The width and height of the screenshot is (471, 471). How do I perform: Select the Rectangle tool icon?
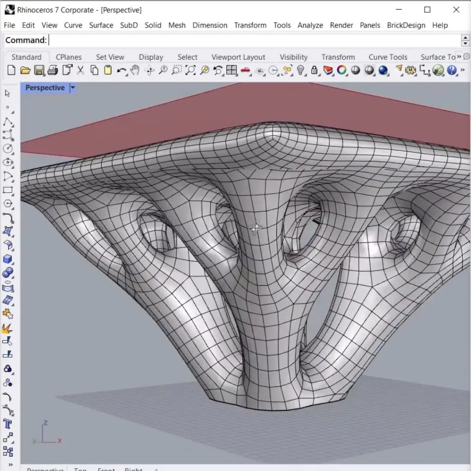(x=8, y=190)
